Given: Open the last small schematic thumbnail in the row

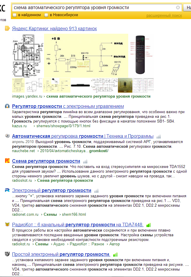Looking at the screenshot, I should click(143, 85).
